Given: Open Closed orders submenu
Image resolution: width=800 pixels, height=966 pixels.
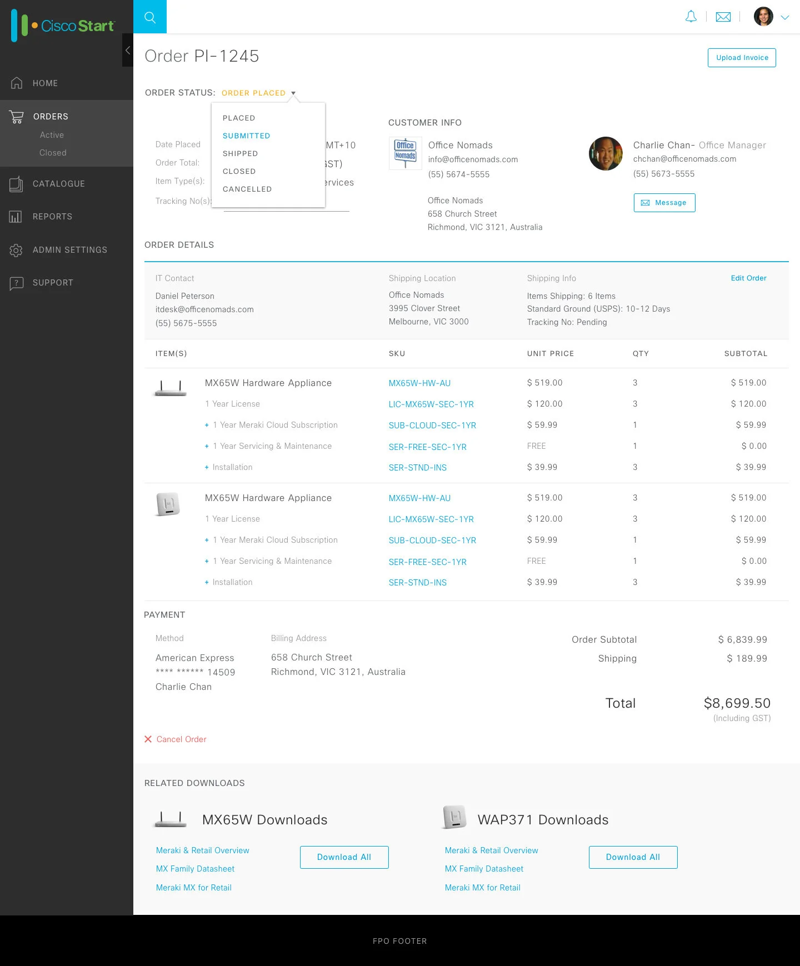Looking at the screenshot, I should pyautogui.click(x=53, y=153).
